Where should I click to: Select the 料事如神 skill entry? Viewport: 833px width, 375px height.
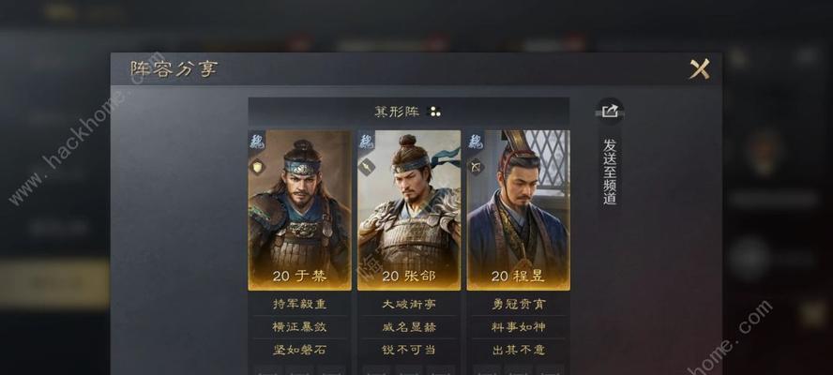(x=519, y=327)
